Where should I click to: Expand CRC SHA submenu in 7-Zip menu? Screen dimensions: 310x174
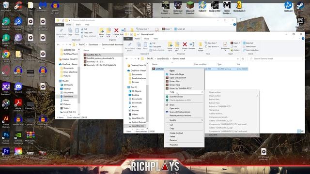tap(232, 135)
